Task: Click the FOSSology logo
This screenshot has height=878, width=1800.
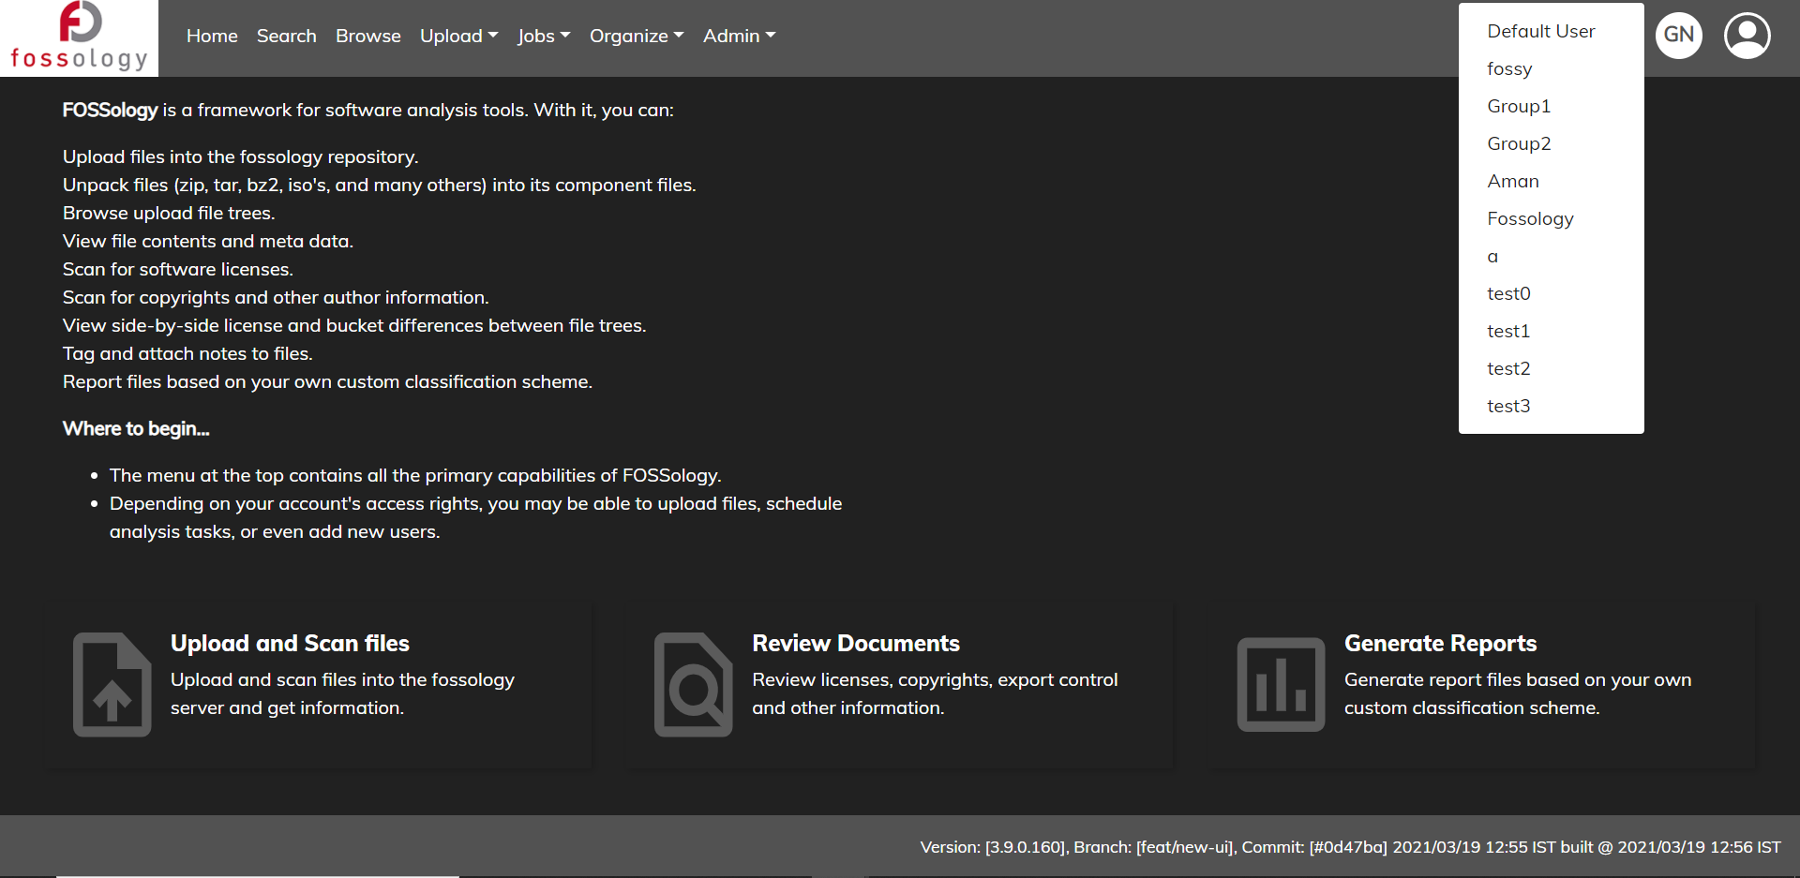Action: (79, 37)
